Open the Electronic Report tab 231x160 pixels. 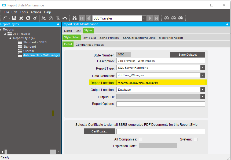pos(171,38)
